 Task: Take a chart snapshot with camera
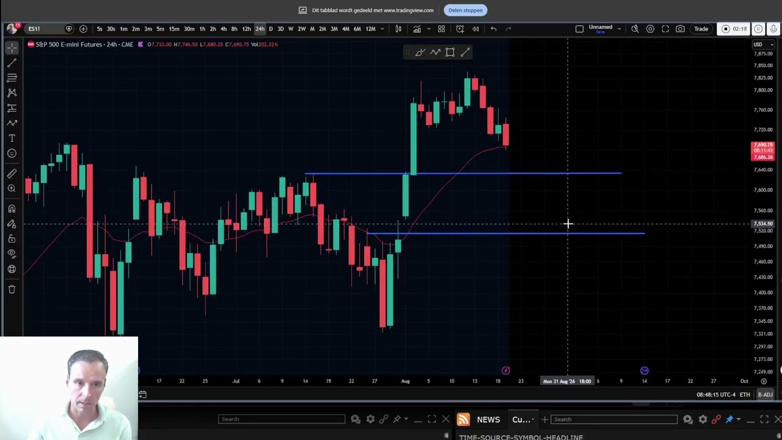[x=680, y=29]
